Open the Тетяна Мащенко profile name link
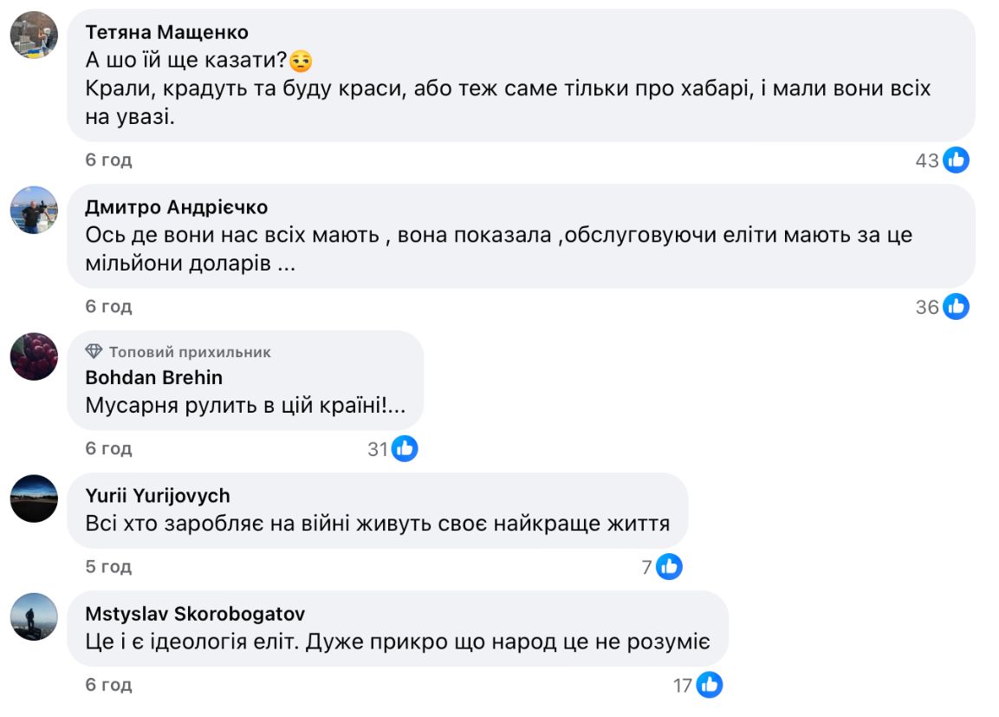Image resolution: width=999 pixels, height=717 pixels. [x=166, y=32]
